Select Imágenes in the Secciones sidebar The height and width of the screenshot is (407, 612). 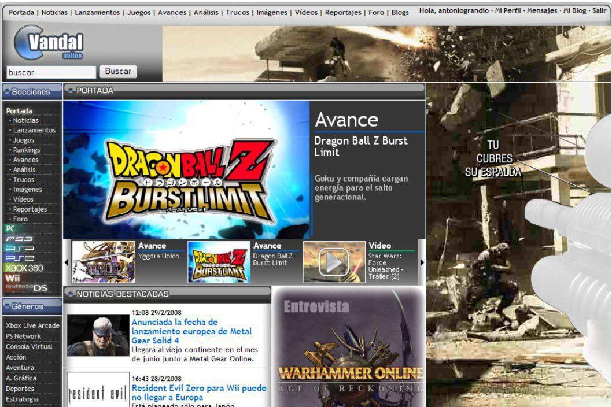(x=27, y=189)
